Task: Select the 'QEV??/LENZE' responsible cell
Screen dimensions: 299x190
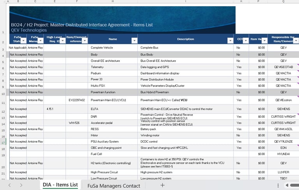Action: [x=283, y=141]
